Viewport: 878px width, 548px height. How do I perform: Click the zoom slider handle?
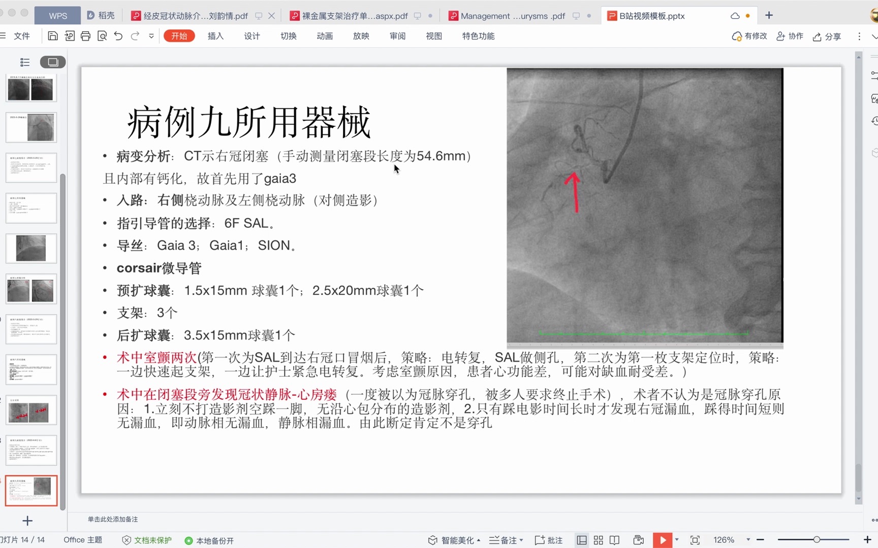[x=817, y=540]
